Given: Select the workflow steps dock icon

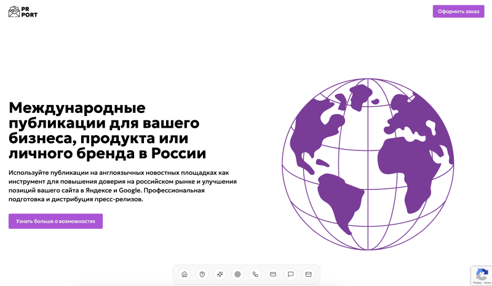Looking at the screenshot, I should [255, 274].
